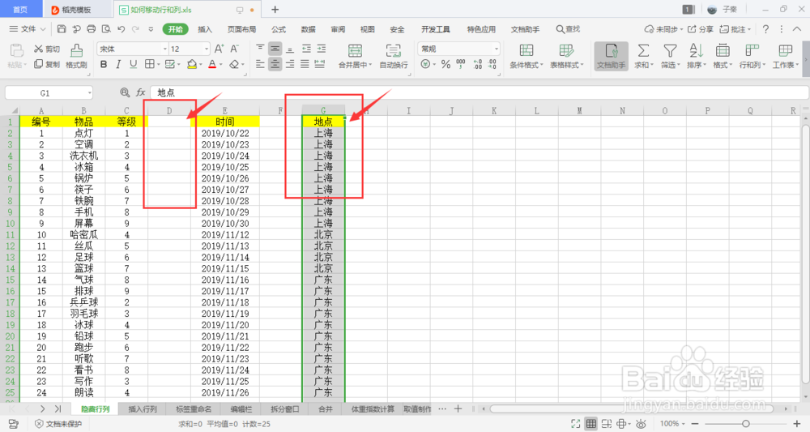Toggle bold formatting

click(104, 64)
